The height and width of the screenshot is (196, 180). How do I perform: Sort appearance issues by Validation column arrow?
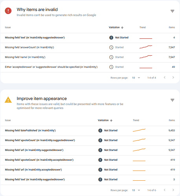[111, 120]
